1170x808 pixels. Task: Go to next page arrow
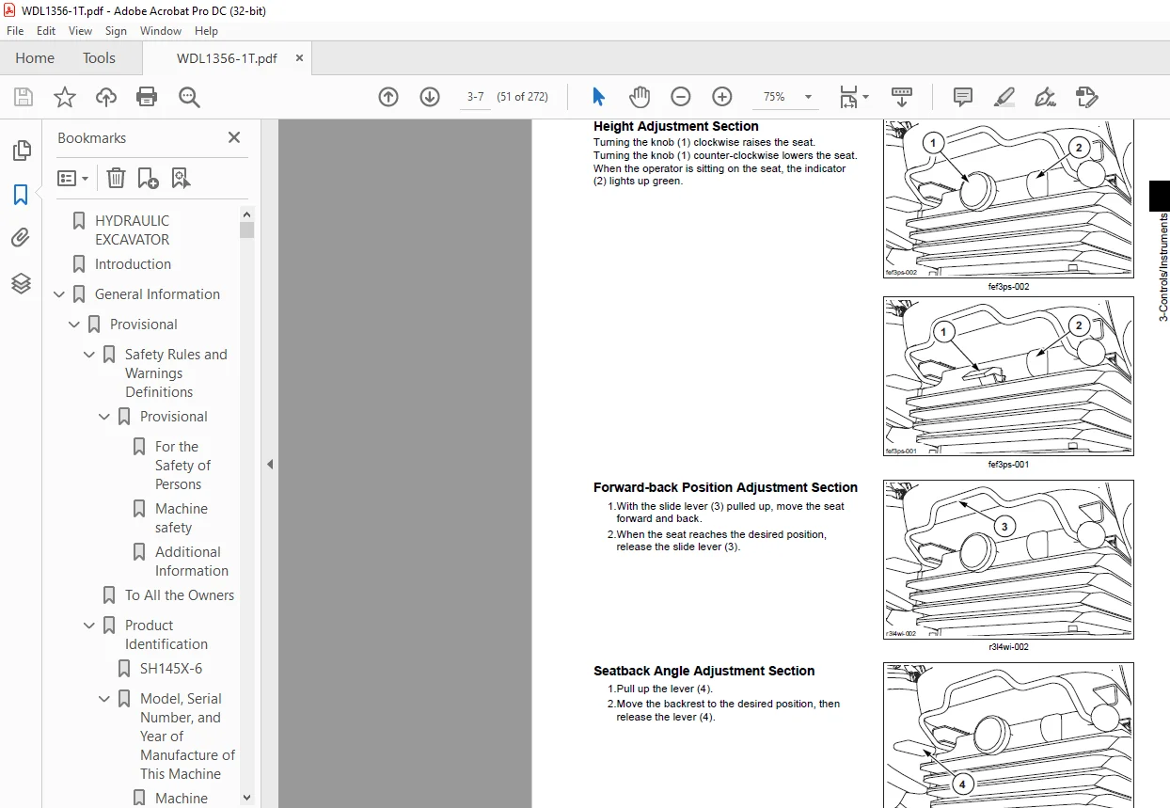click(430, 97)
